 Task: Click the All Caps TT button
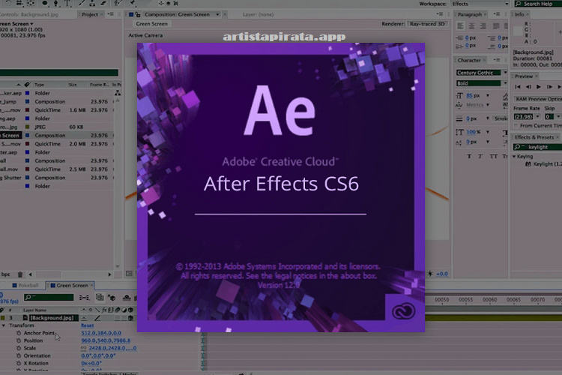pos(494,156)
